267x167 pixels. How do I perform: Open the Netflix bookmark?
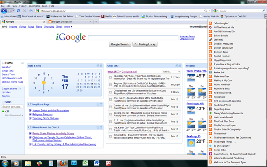tap(107, 16)
